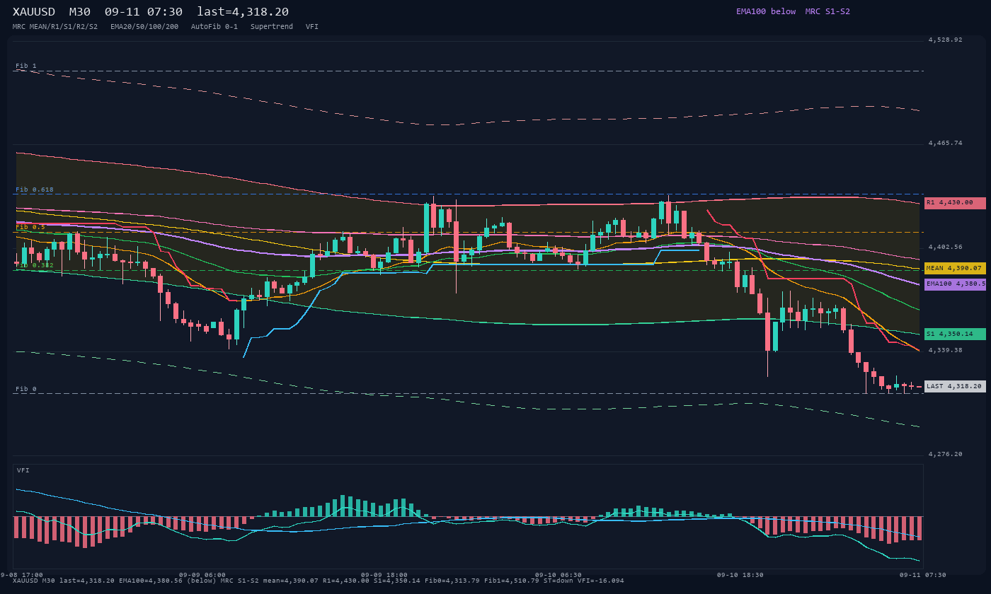Click the Fib 0.618 level label
The width and height of the screenshot is (991, 594).
(x=35, y=190)
